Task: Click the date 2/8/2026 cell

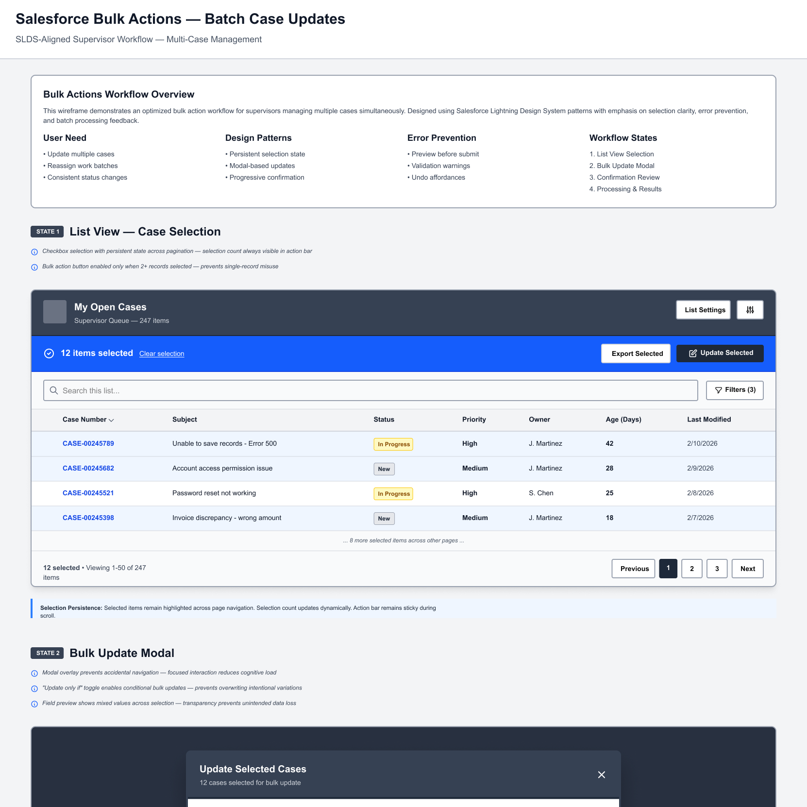Action: point(700,493)
